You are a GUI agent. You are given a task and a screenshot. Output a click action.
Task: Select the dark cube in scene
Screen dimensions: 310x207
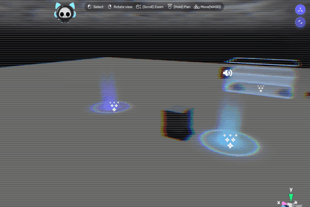click(178, 124)
